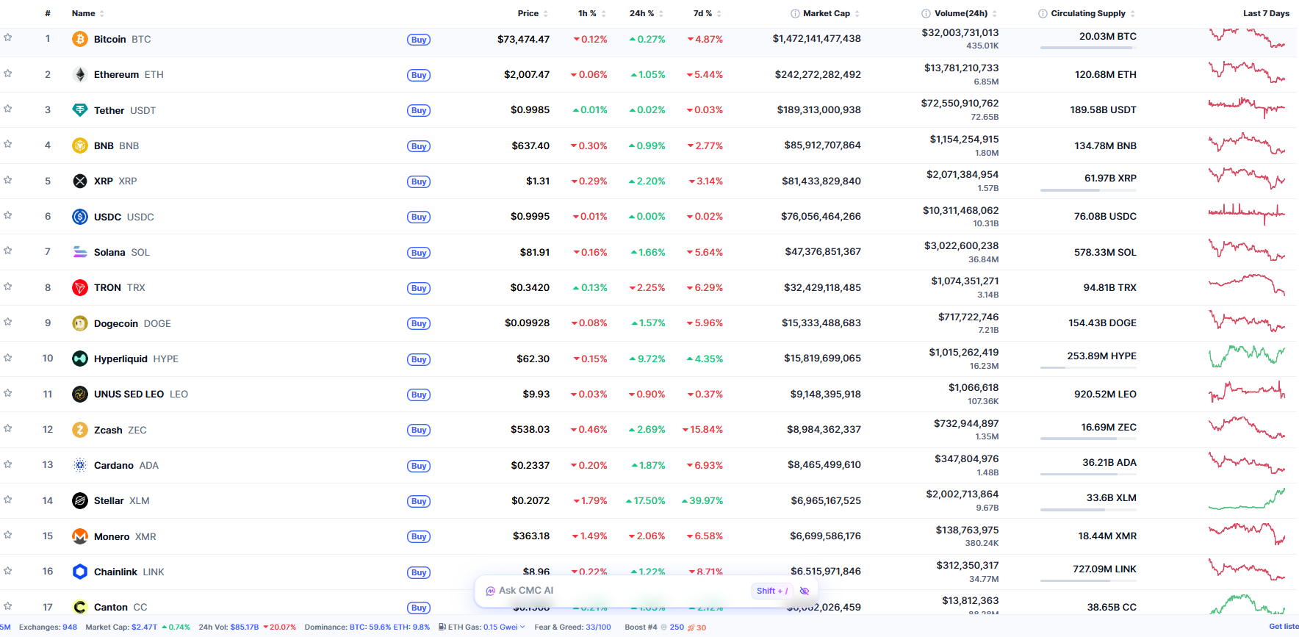The image size is (1299, 637).
Task: Click the XRP logo icon
Action: coord(80,181)
